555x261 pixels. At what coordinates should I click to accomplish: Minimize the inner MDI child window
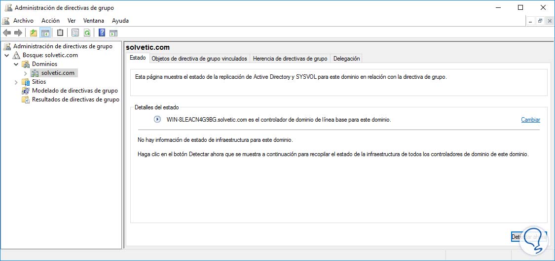530,21
